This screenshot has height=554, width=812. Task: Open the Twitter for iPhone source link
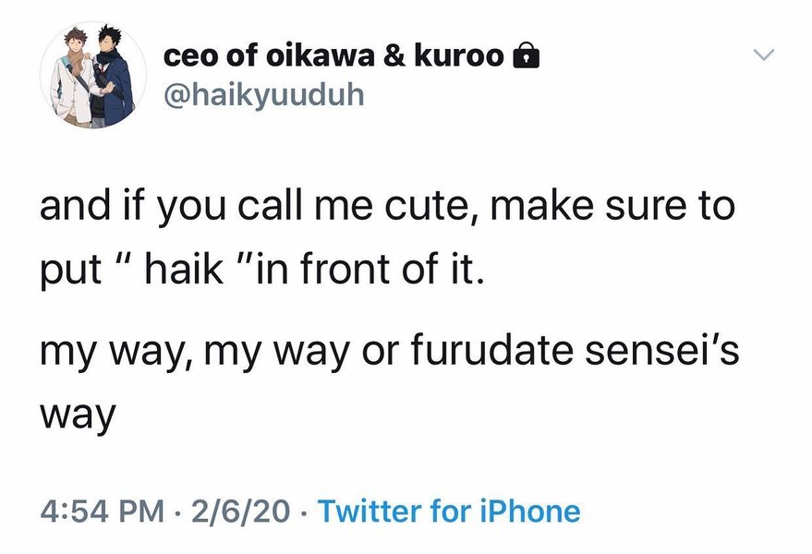[x=449, y=511]
